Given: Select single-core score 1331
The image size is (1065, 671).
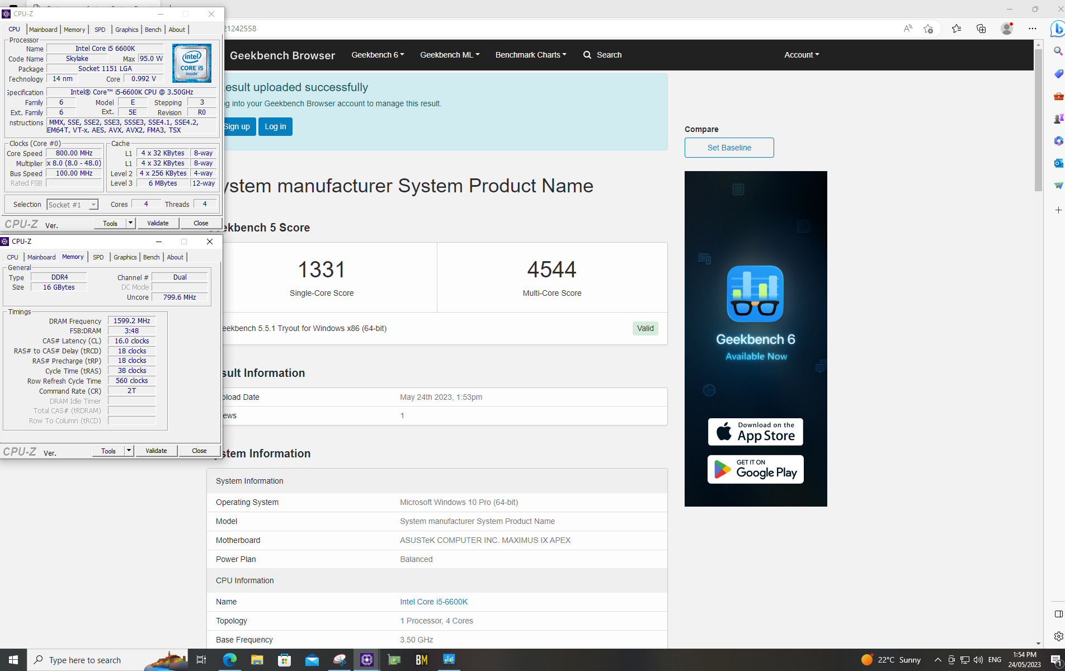Looking at the screenshot, I should pos(321,270).
